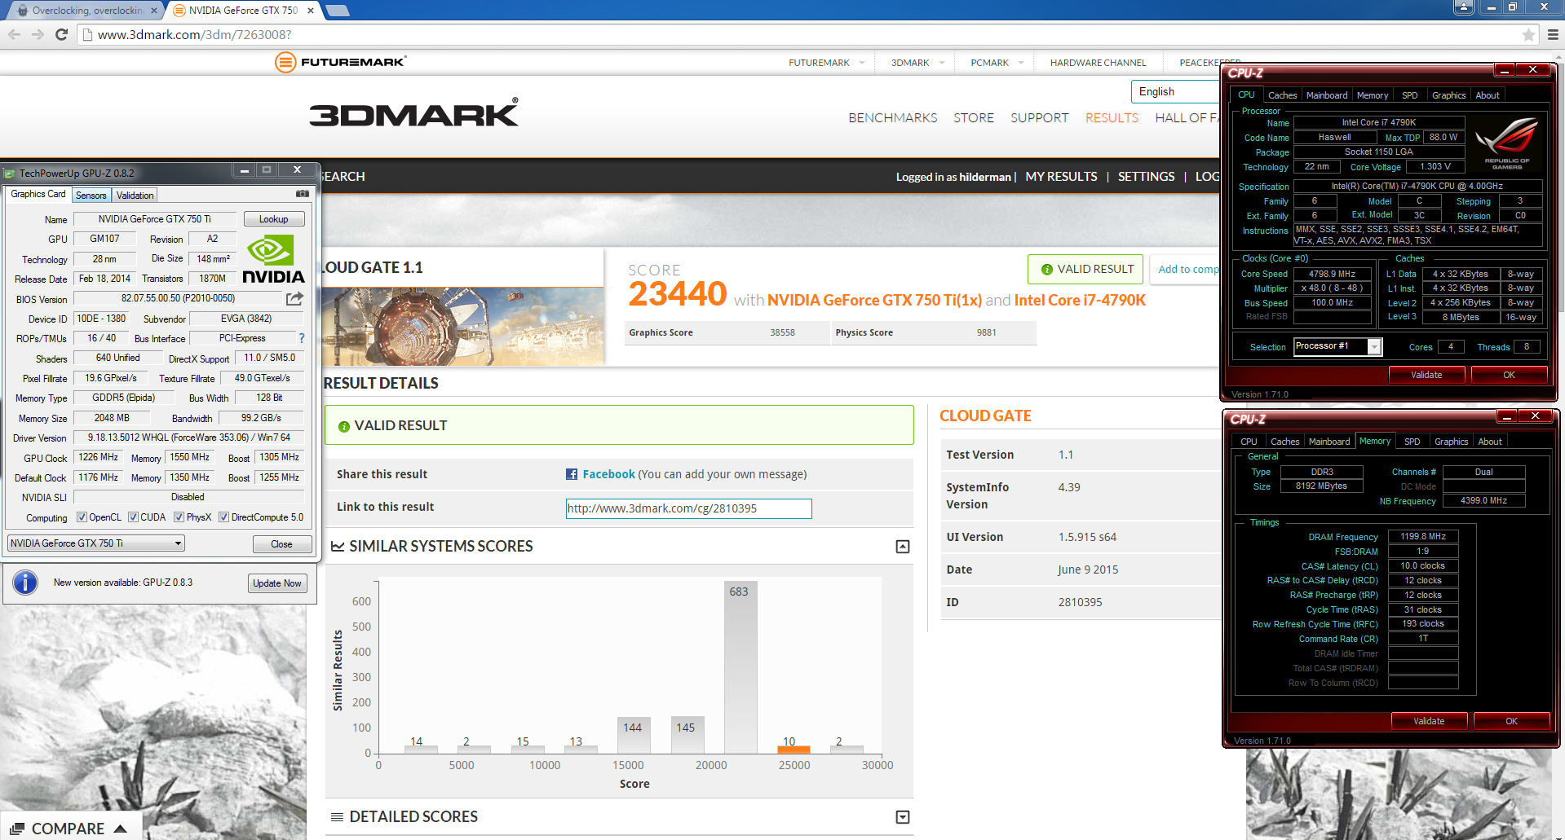Expand the PCMARK top menu dropdown
This screenshot has width=1565, height=840.
pos(1021,63)
